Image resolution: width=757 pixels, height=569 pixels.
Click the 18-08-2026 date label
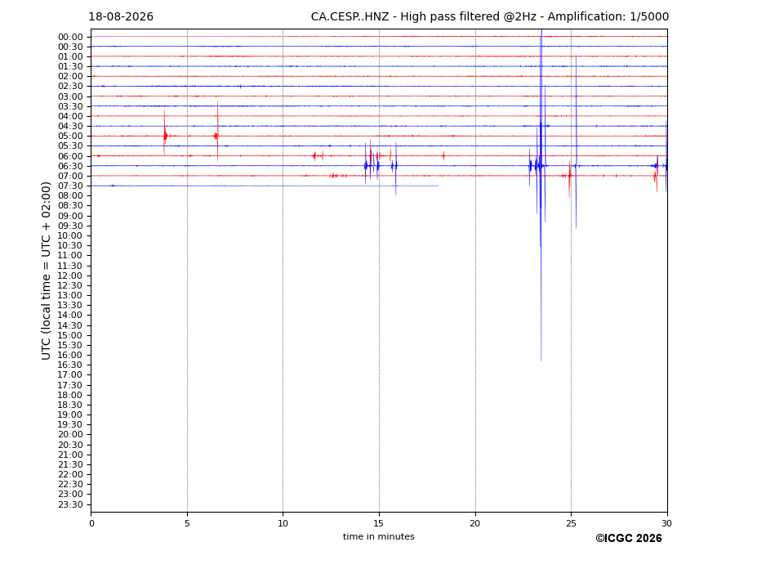(121, 17)
